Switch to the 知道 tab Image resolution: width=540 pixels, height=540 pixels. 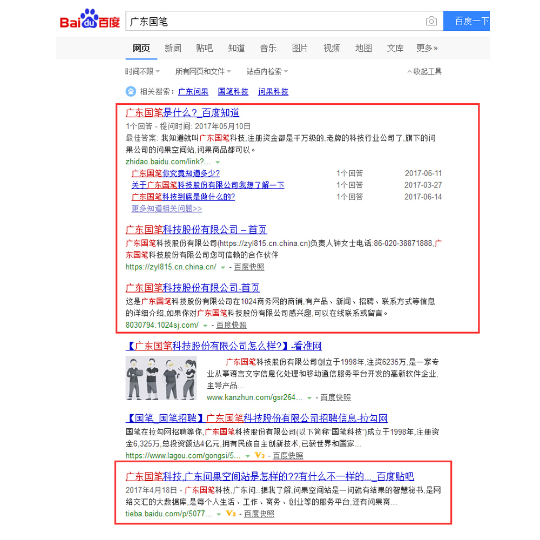coord(237,48)
